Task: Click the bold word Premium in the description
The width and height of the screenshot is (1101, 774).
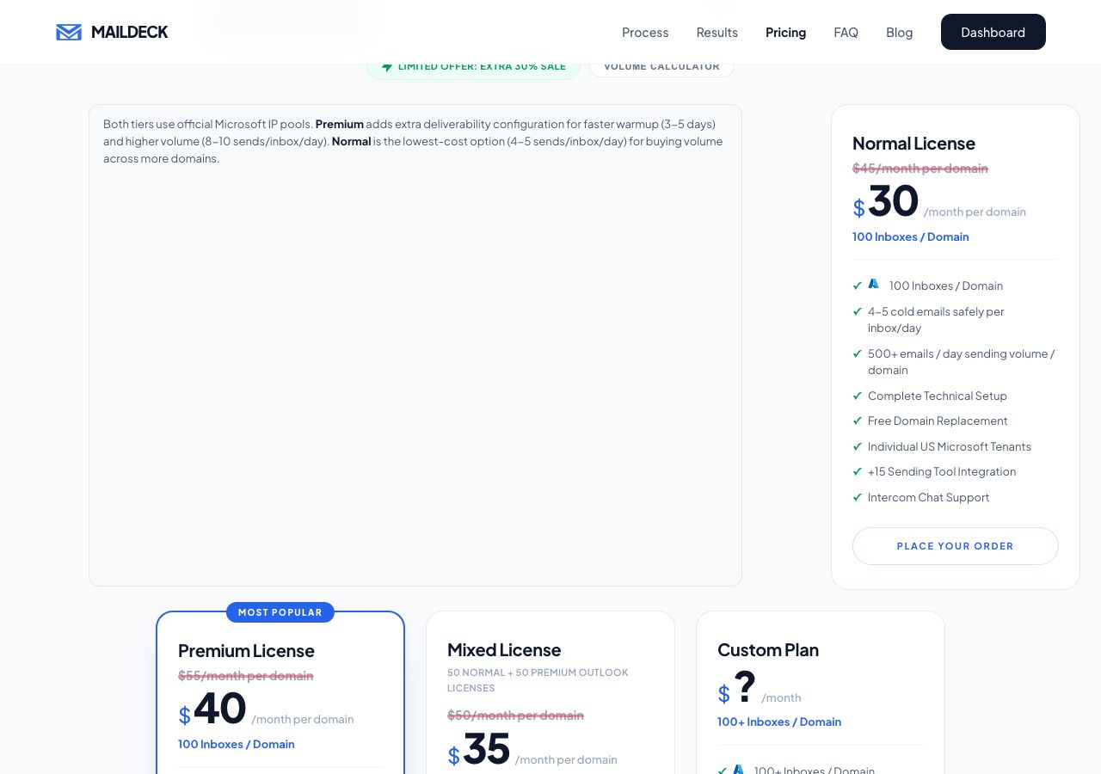Action: click(x=340, y=124)
